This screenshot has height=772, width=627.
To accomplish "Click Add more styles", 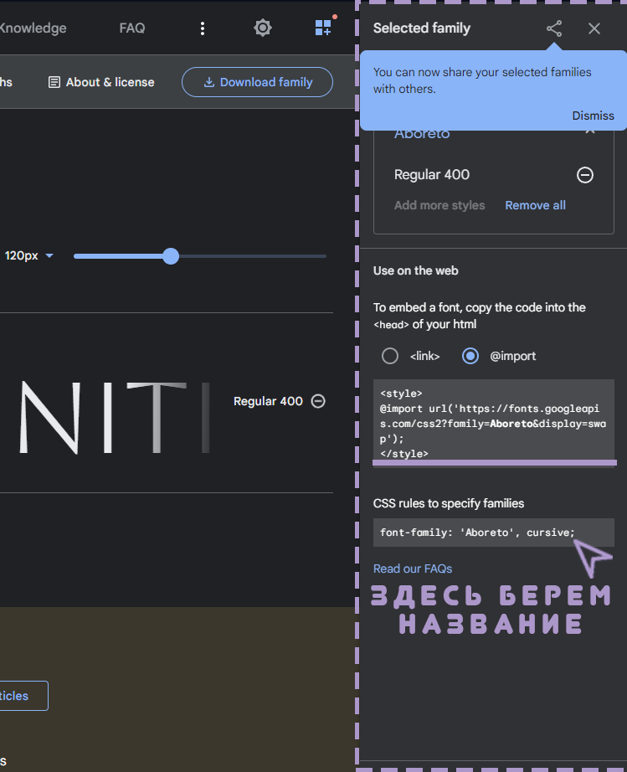I will click(439, 205).
